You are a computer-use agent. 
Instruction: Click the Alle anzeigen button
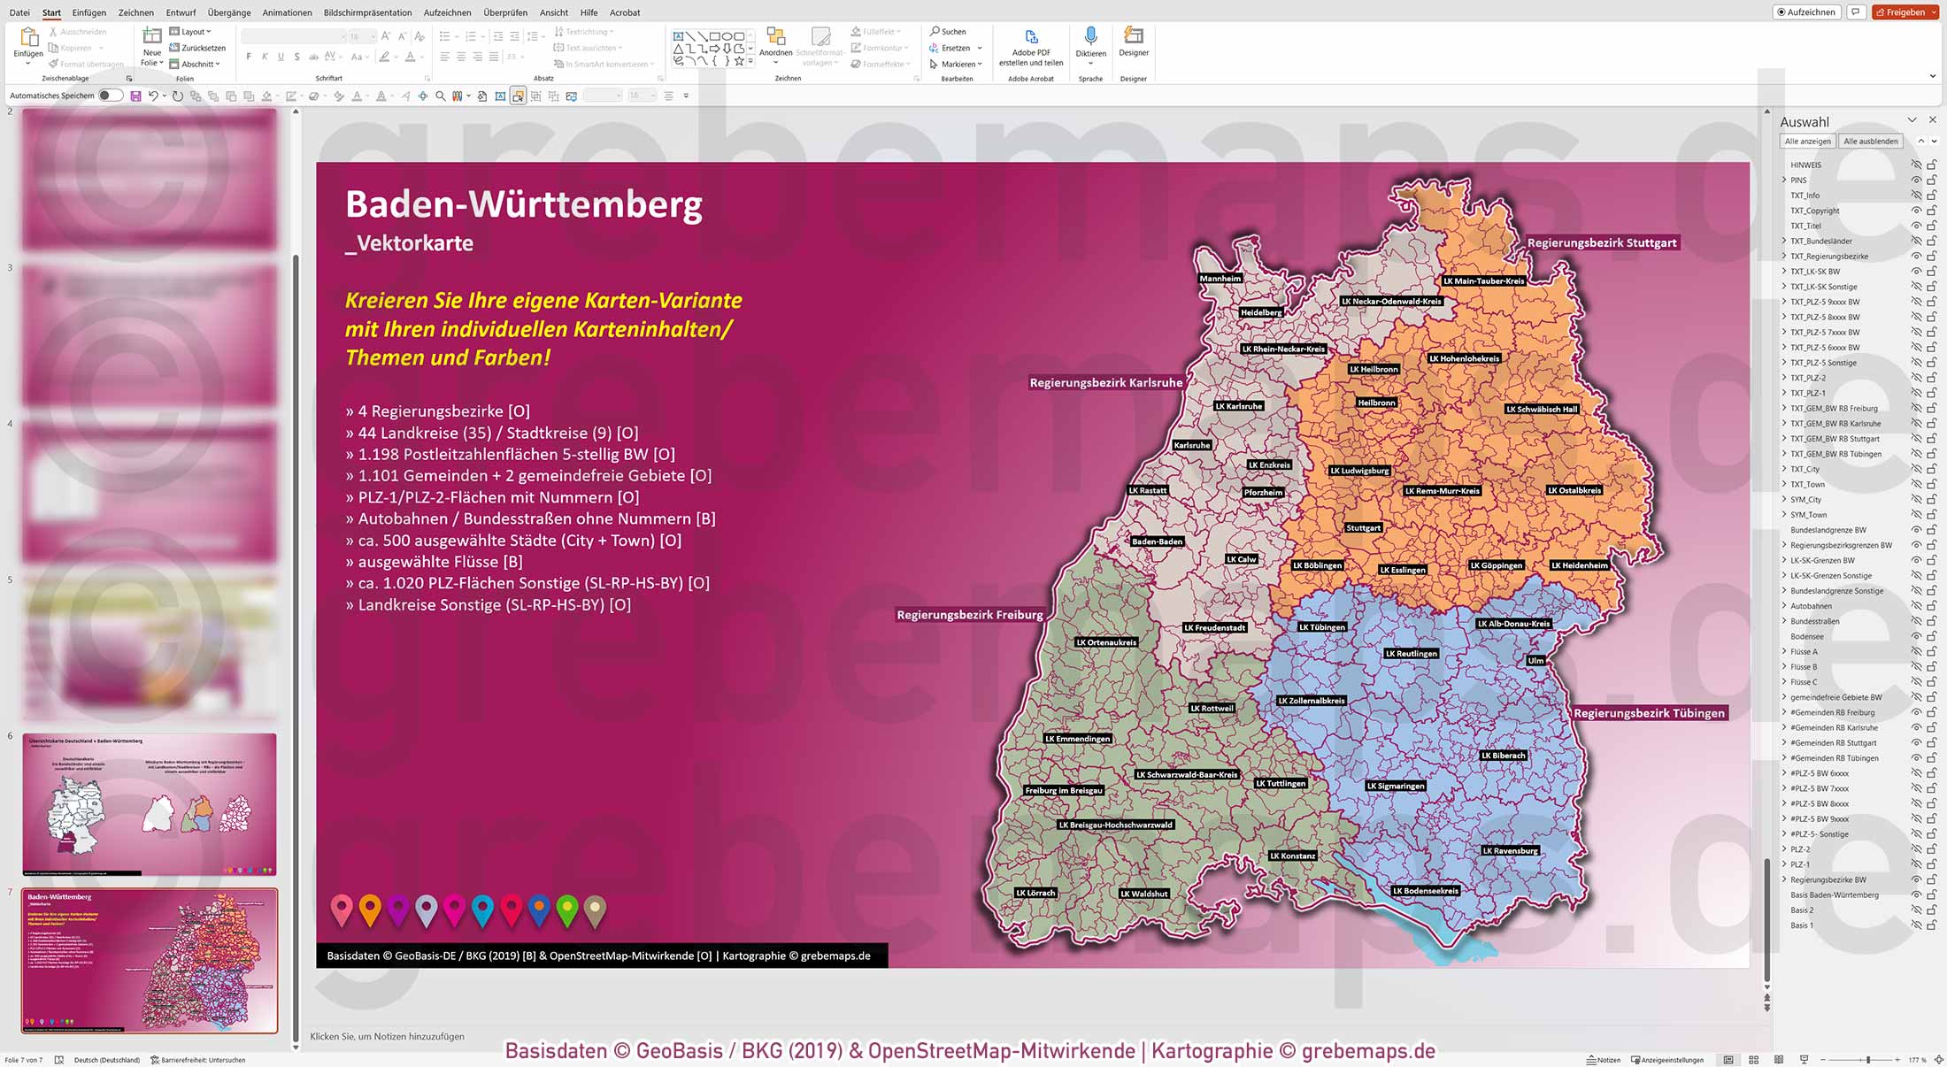(1807, 140)
